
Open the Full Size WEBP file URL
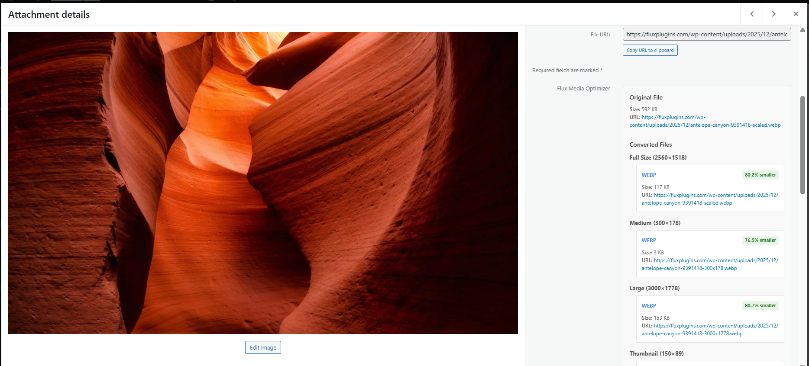tap(710, 199)
